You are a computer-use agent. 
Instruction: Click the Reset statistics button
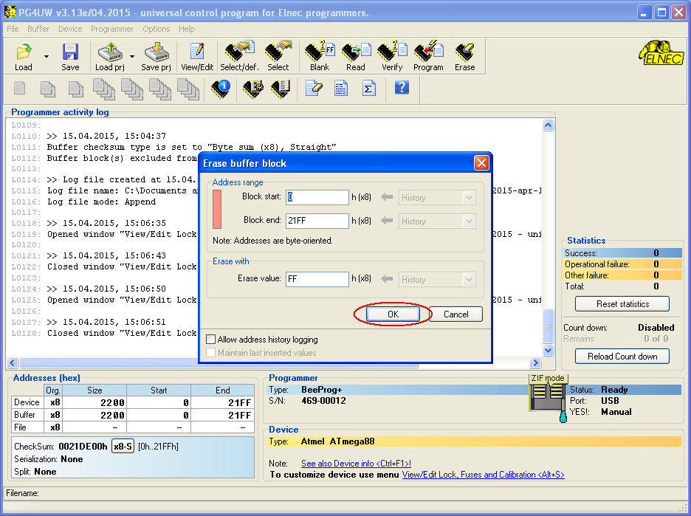point(622,304)
